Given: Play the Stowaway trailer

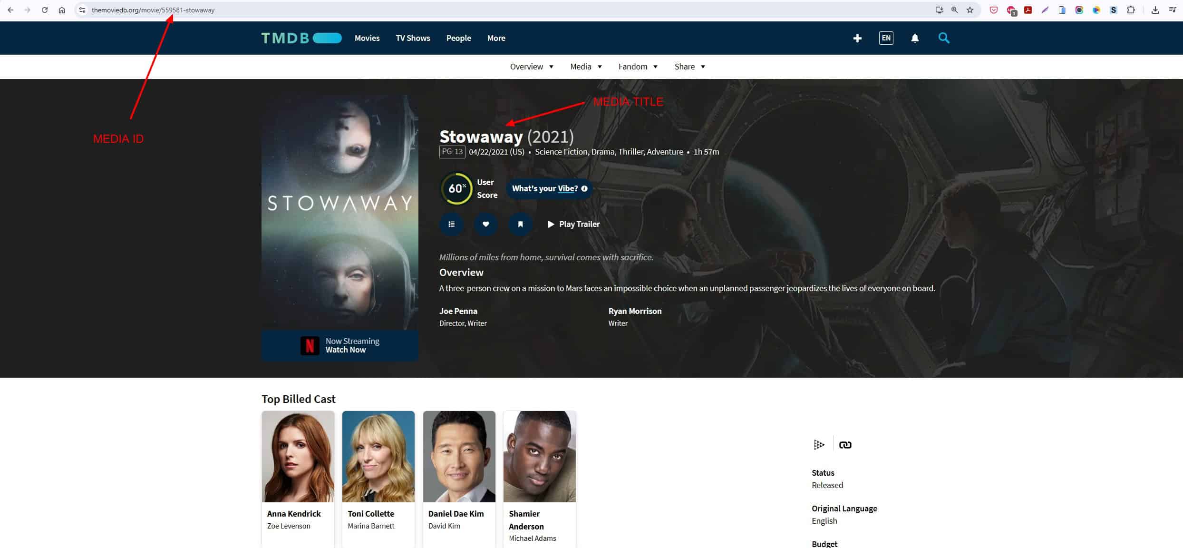Looking at the screenshot, I should (573, 224).
